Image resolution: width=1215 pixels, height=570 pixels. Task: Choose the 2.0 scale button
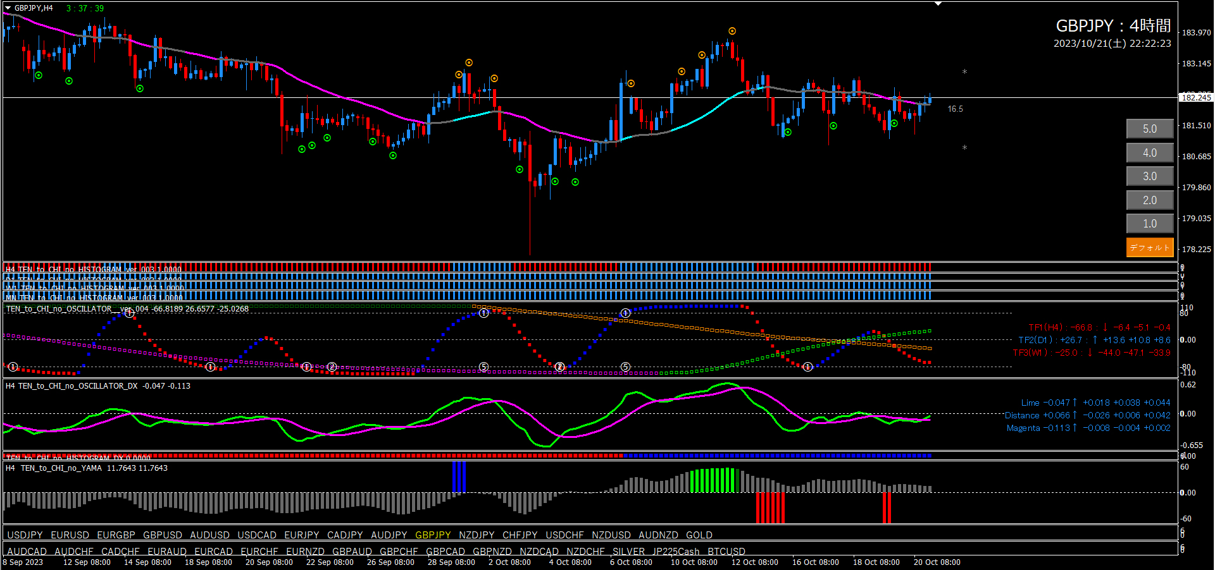coord(1150,200)
